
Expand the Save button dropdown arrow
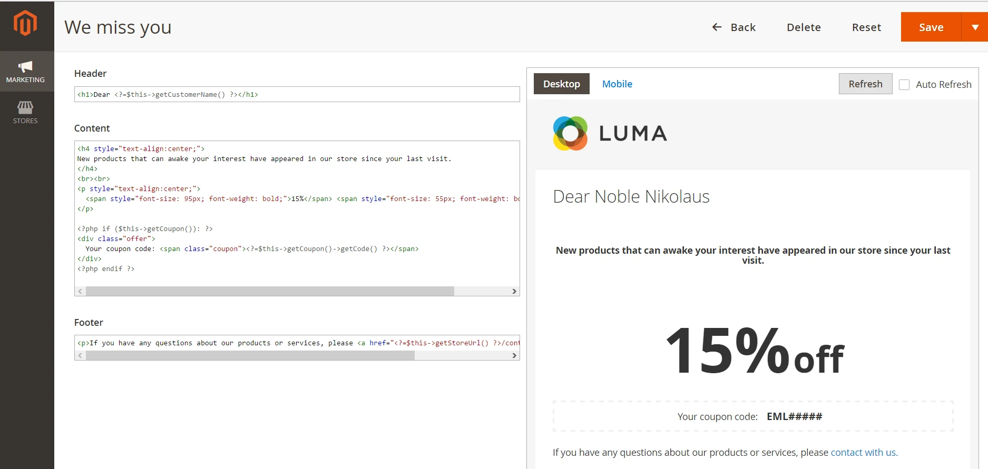pyautogui.click(x=975, y=27)
